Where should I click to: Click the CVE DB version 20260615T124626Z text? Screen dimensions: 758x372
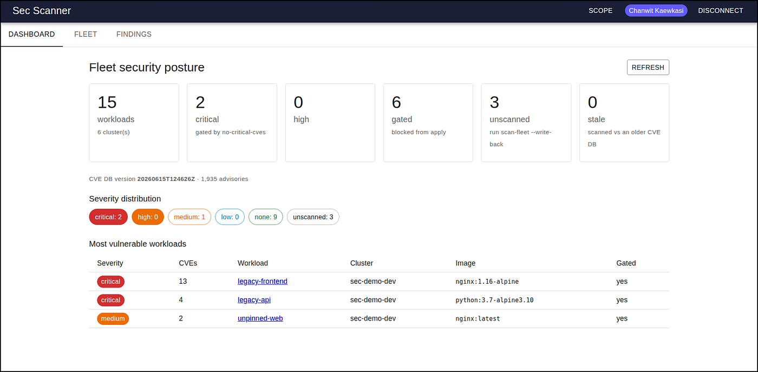coord(142,179)
